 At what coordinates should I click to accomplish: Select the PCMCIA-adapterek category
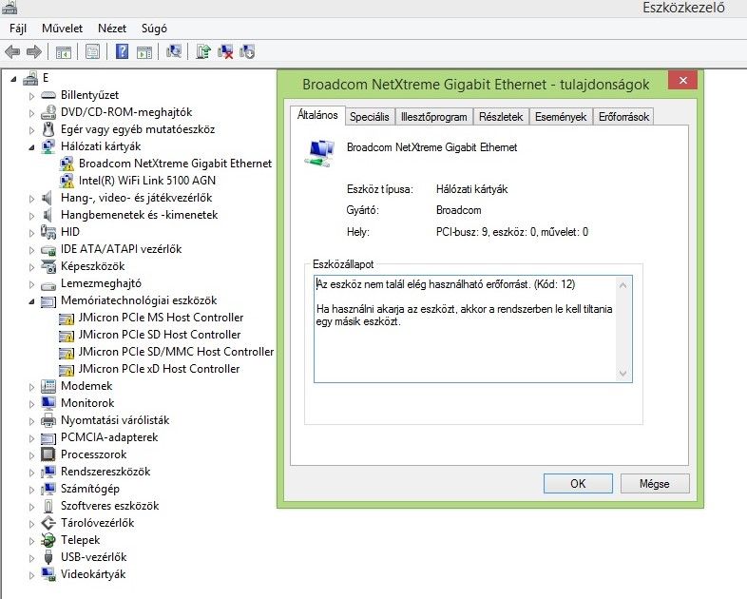(109, 437)
